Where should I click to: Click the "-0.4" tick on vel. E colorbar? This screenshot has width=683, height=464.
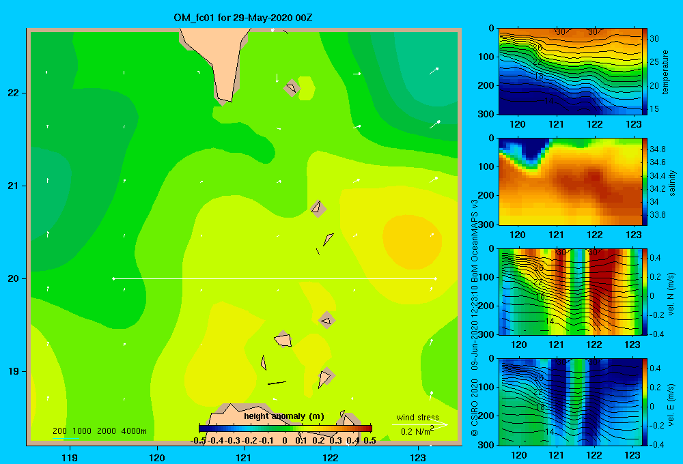[656, 445]
